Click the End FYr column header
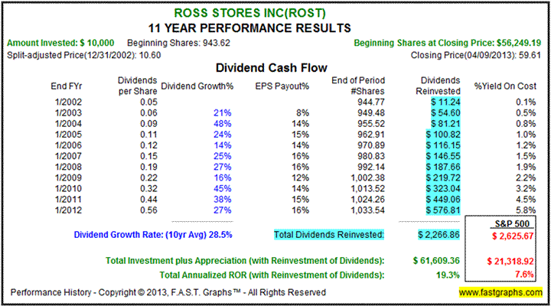 coord(67,86)
